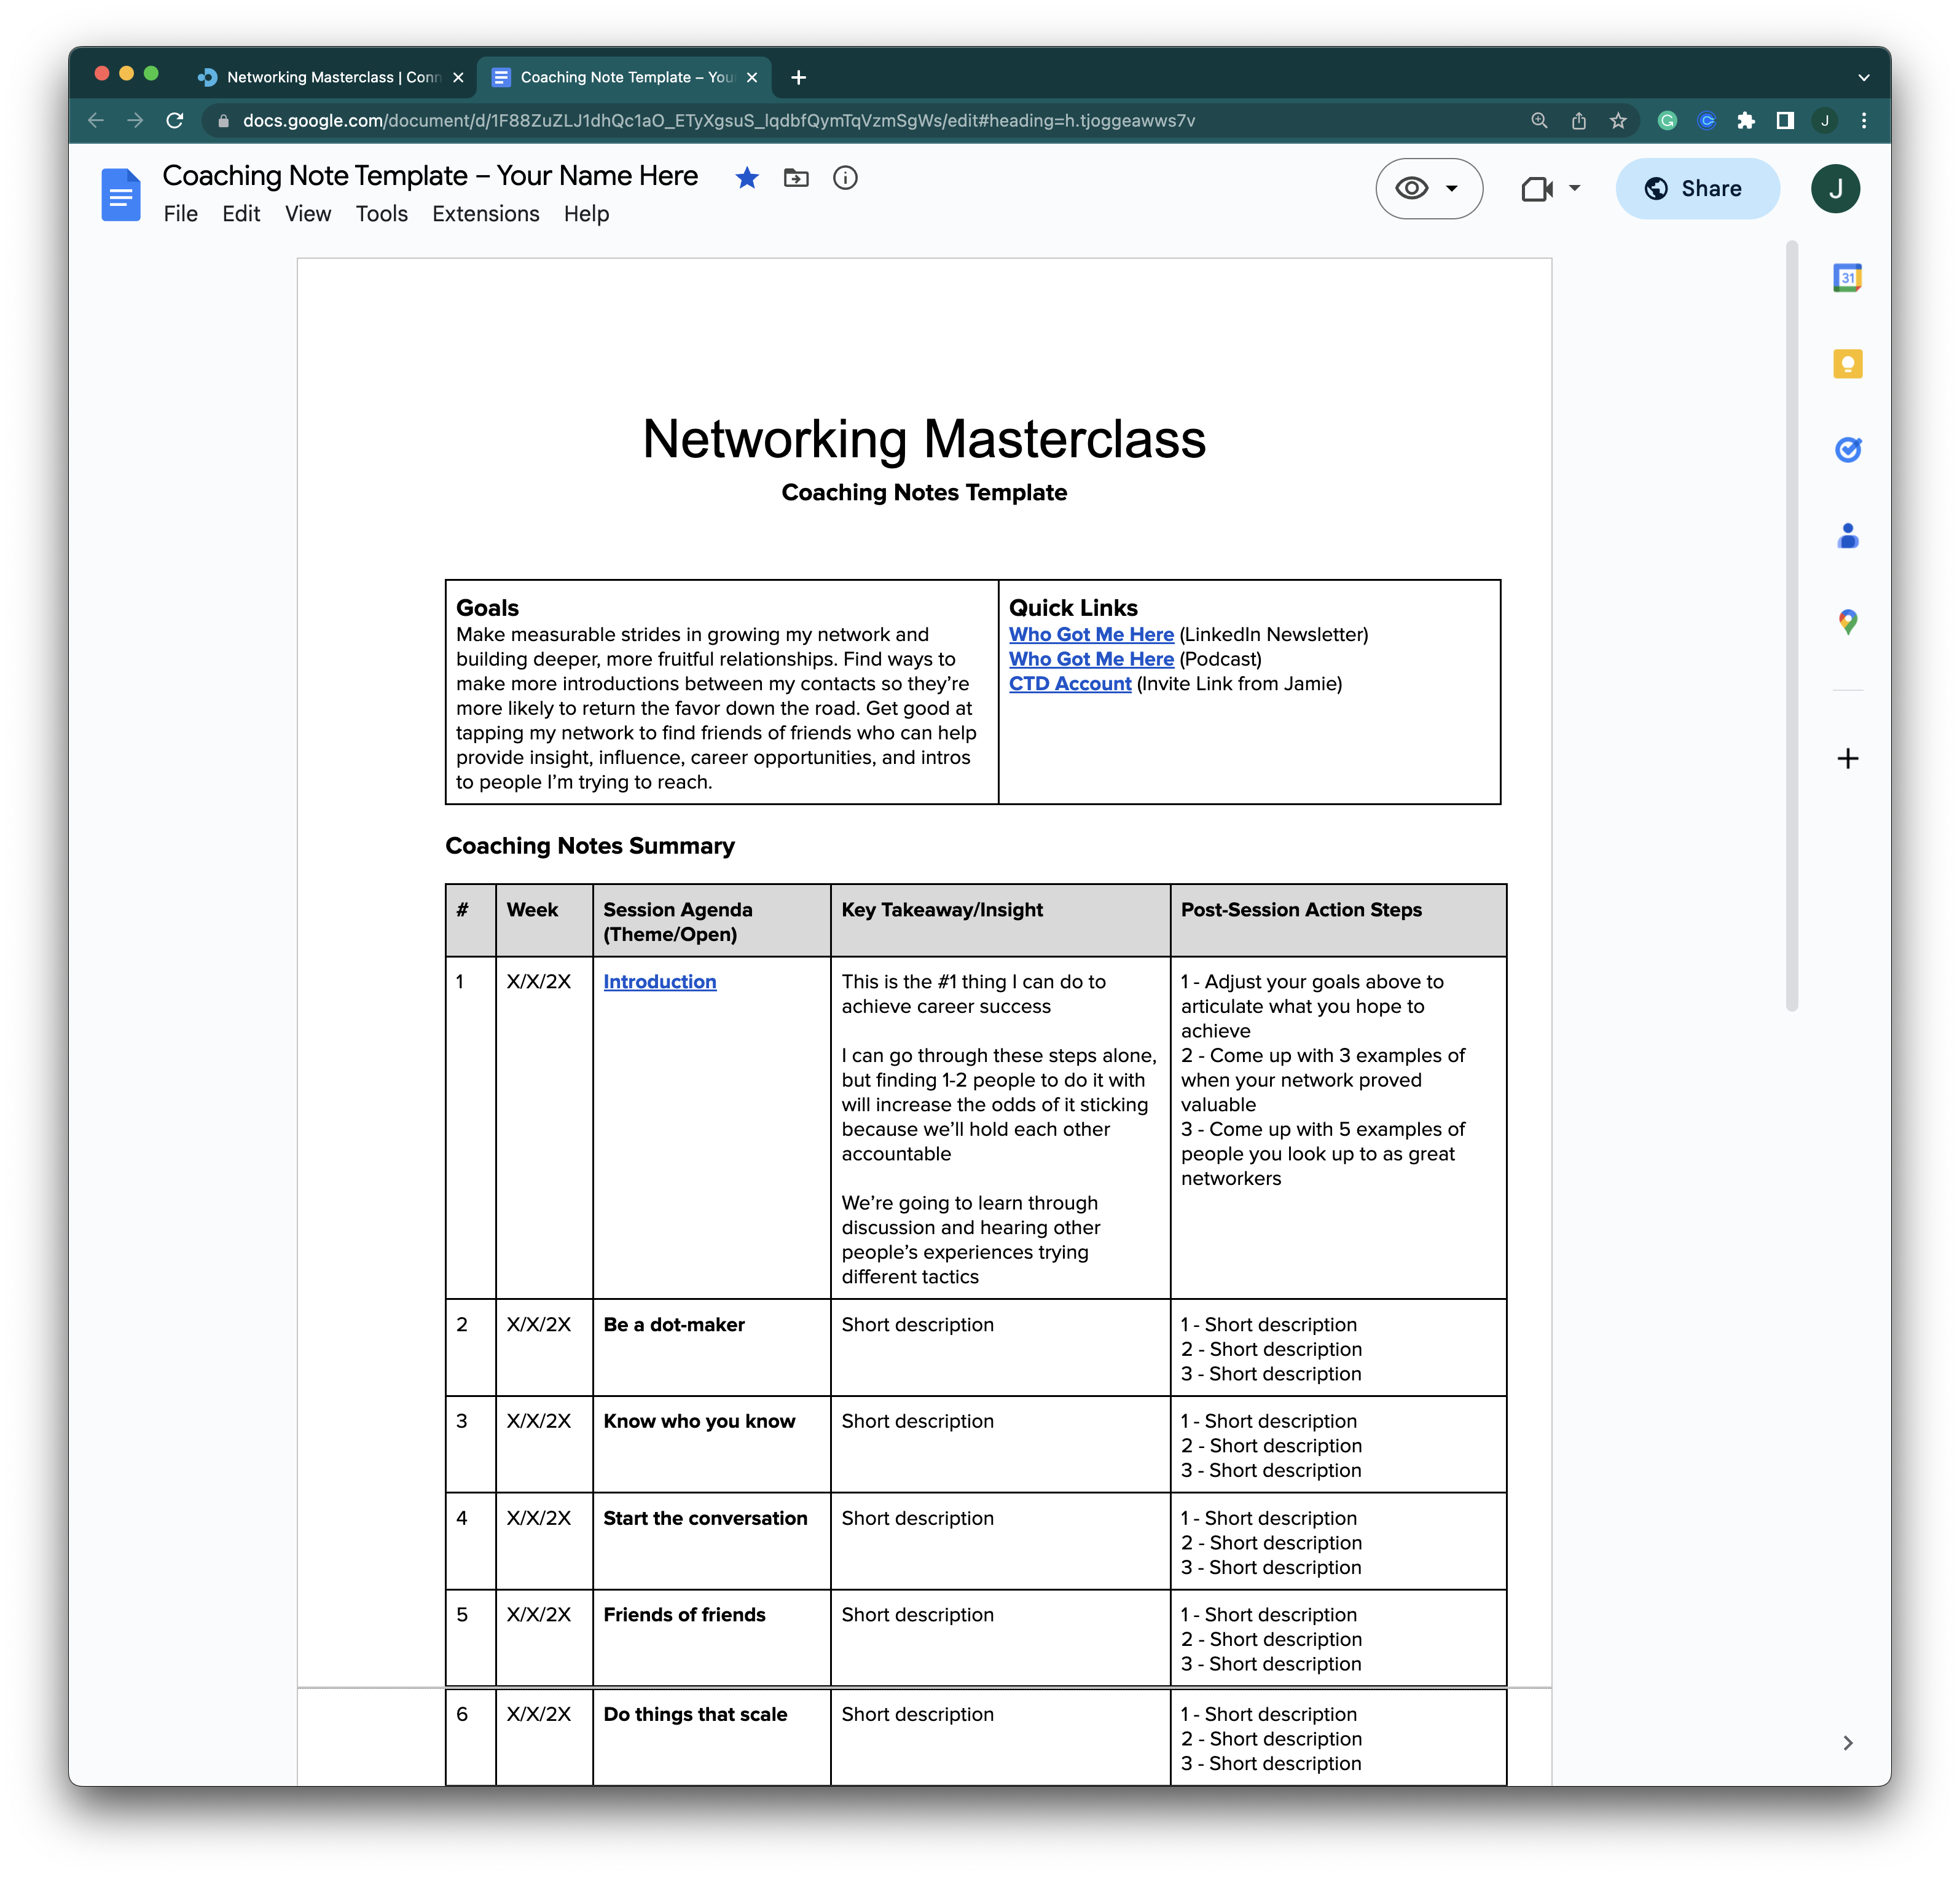Open Google Contacts in the side panel
Image resolution: width=1960 pixels, height=1877 pixels.
coord(1848,537)
